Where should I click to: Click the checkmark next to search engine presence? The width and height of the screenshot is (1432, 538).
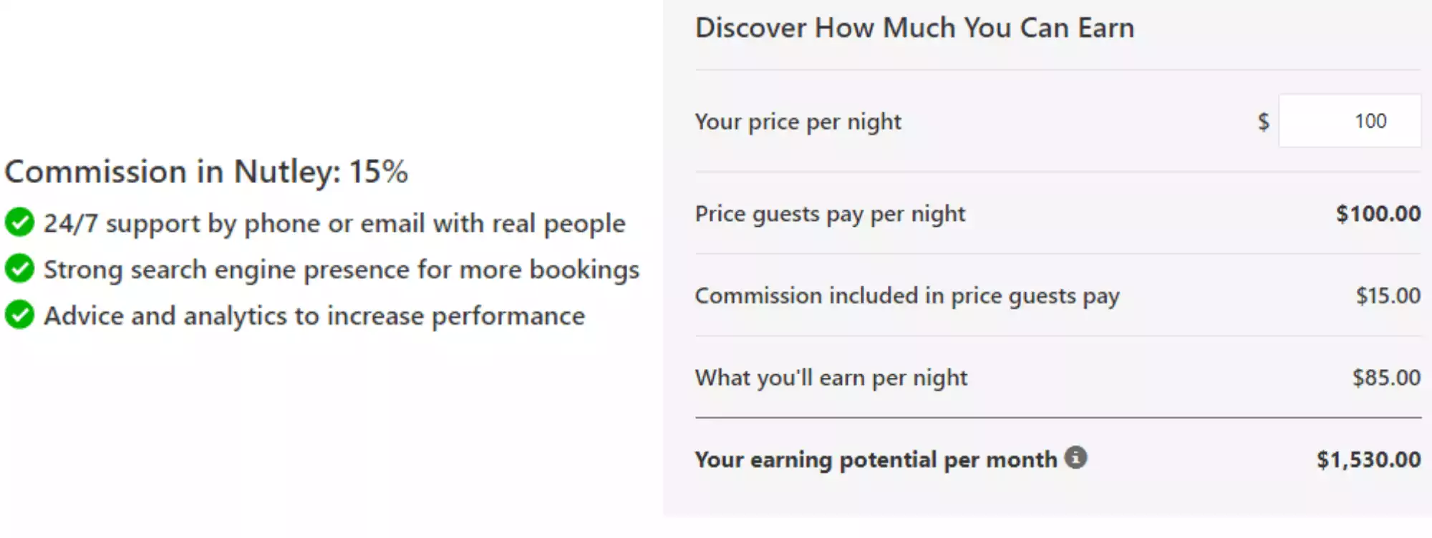point(19,270)
